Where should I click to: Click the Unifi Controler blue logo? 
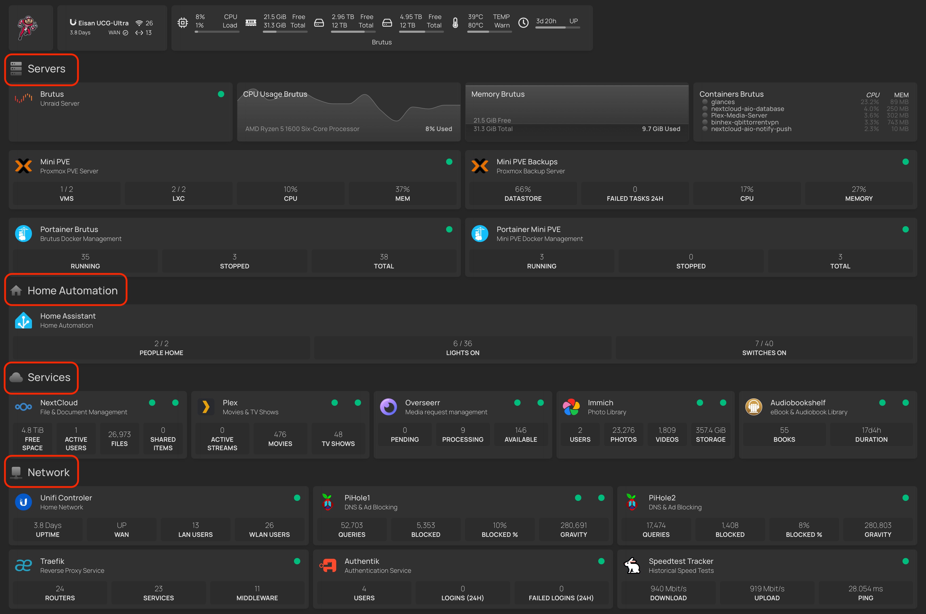24,502
